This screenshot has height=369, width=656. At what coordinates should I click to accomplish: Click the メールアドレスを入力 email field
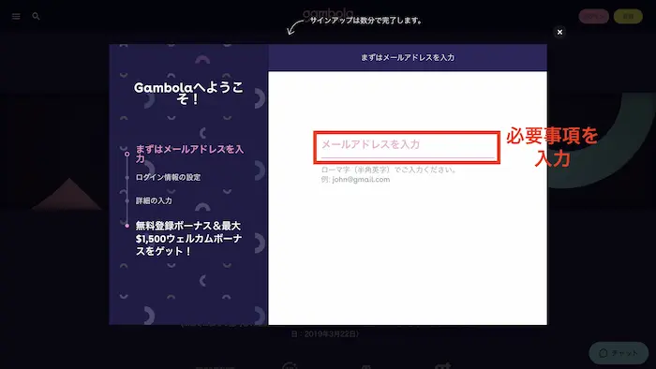[x=408, y=147]
